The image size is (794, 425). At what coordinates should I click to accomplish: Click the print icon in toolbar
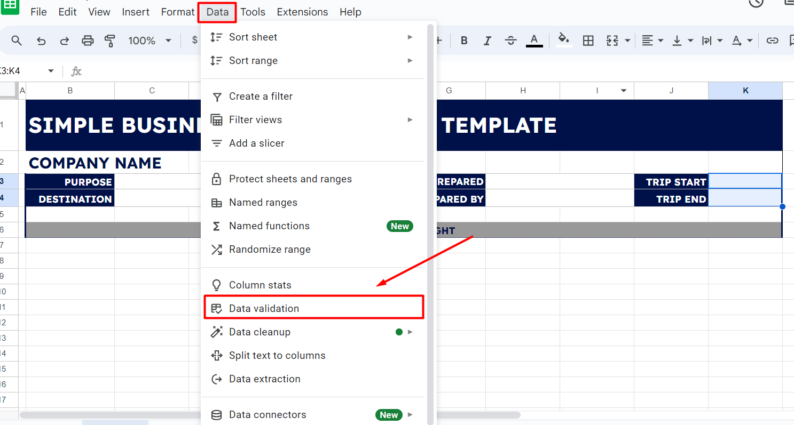(x=88, y=41)
